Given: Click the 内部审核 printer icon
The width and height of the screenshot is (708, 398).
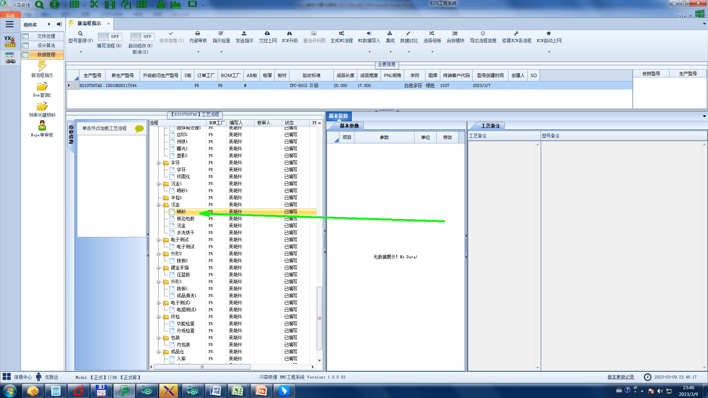Looking at the screenshot, I should 198,34.
